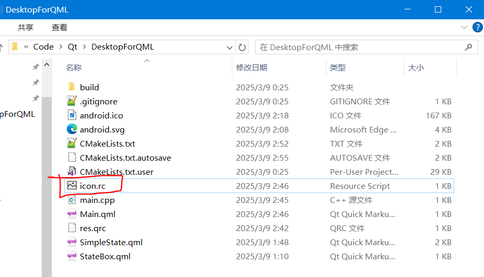The image size is (484, 277).
Task: Click the main.cpp C++ file icon
Action: pos(72,200)
